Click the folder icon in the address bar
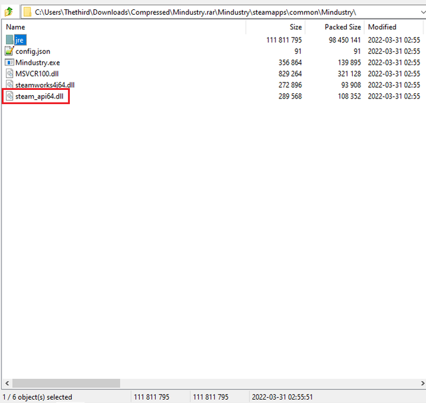Viewport: 426px width, 403px height. click(x=27, y=11)
